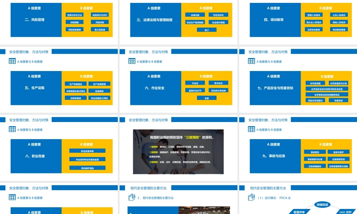Click the 符合性评价 box

point(218,15)
